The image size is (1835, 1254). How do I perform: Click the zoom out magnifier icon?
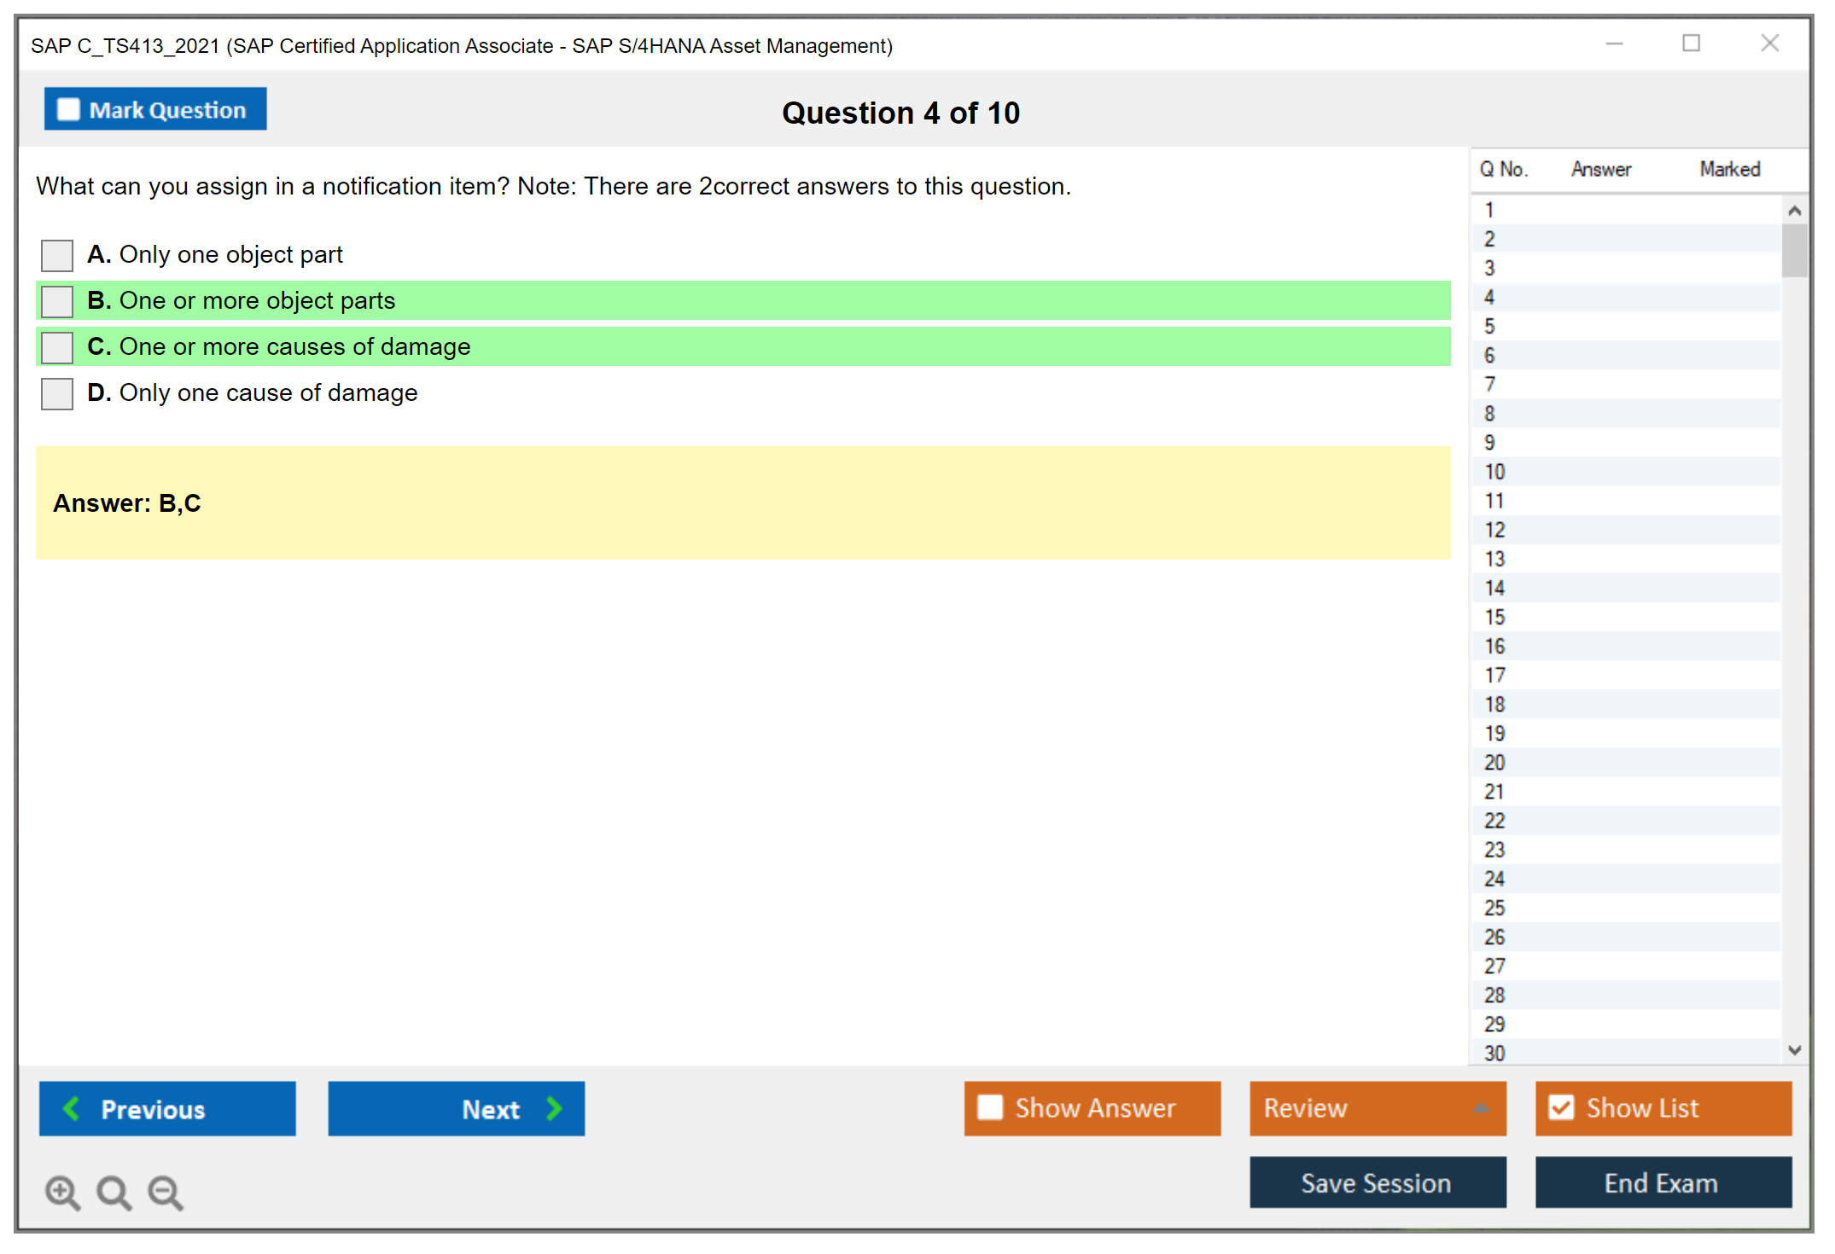[165, 1192]
